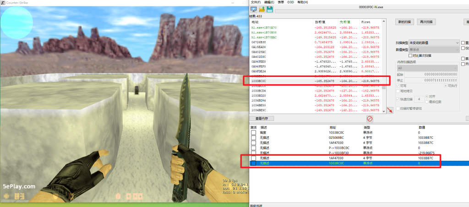This screenshot has height=207, width=469.
Task: Expand the 数值类型 dropdown showing 单浮点
Action: pos(434,49)
